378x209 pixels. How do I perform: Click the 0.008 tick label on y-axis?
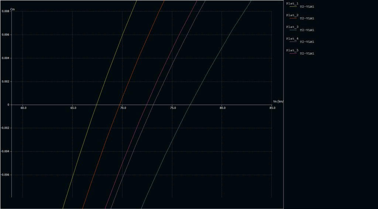click(6, 11)
